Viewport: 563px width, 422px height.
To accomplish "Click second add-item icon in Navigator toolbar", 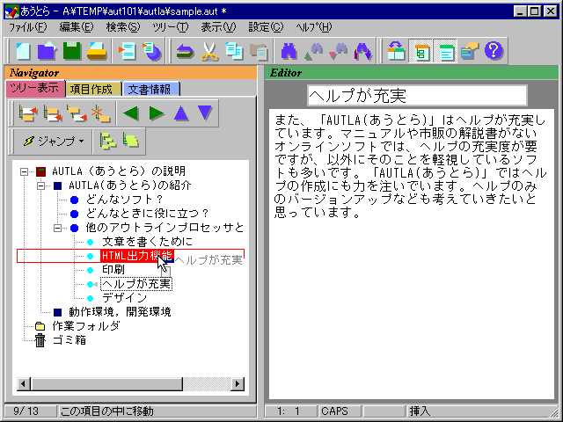I will coord(52,113).
